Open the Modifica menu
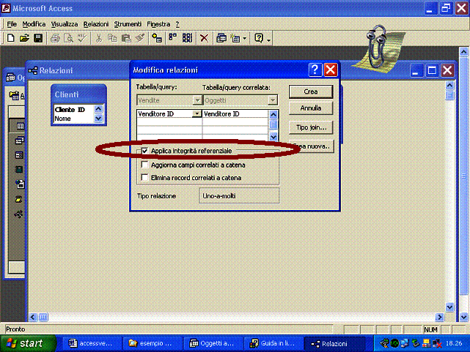This screenshot has height=352, width=470. (34, 24)
